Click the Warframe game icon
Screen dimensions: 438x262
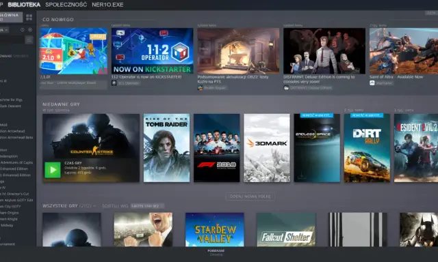tap(372, 83)
